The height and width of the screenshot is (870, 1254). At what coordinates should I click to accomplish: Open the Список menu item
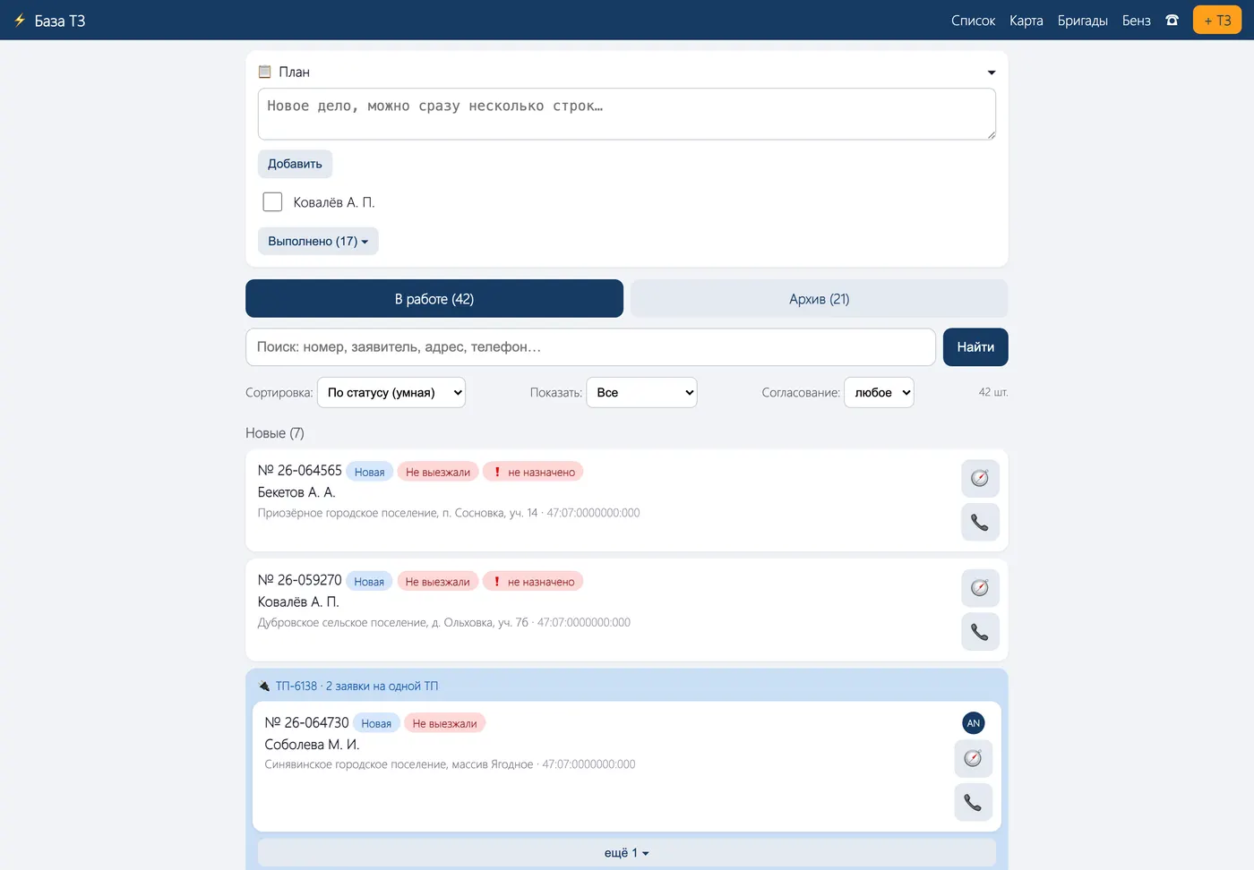tap(974, 21)
